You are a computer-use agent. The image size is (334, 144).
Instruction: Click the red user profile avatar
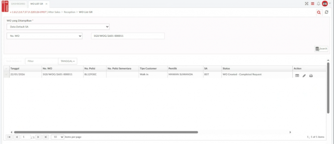[325, 4]
